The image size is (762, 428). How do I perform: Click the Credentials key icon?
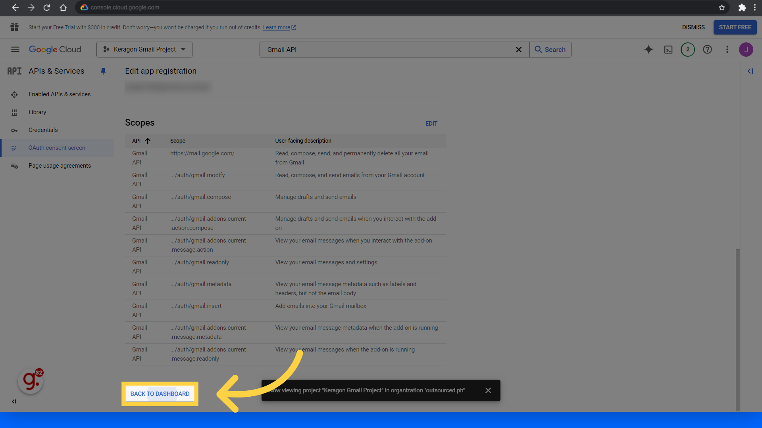pyautogui.click(x=14, y=130)
